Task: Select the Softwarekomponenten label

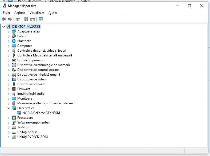Action: tap(33, 122)
